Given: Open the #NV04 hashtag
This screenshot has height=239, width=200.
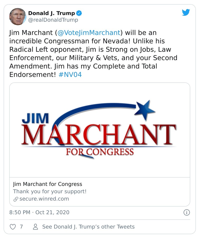Looking at the screenshot, I should click(70, 75).
